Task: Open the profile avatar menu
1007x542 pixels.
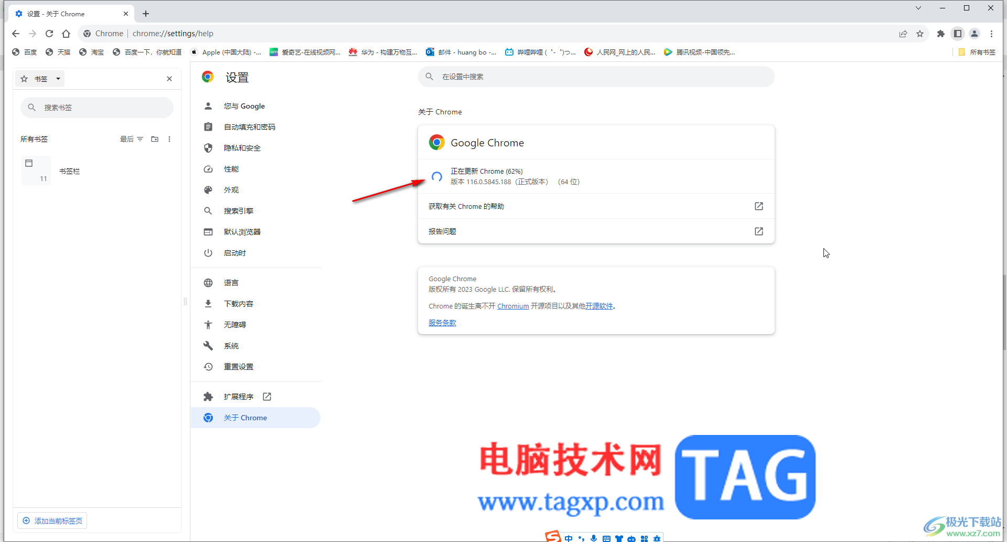Action: click(974, 34)
